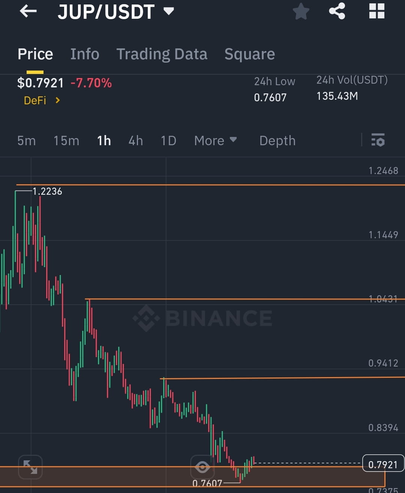
Task: Click the -7.70% change value
Action: click(x=91, y=83)
